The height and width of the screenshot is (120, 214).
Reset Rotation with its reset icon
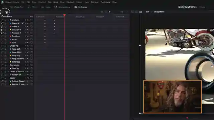click(31, 36)
